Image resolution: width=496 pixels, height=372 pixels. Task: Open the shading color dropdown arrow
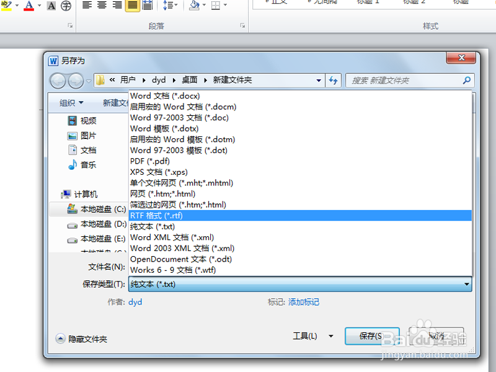[x=204, y=5]
